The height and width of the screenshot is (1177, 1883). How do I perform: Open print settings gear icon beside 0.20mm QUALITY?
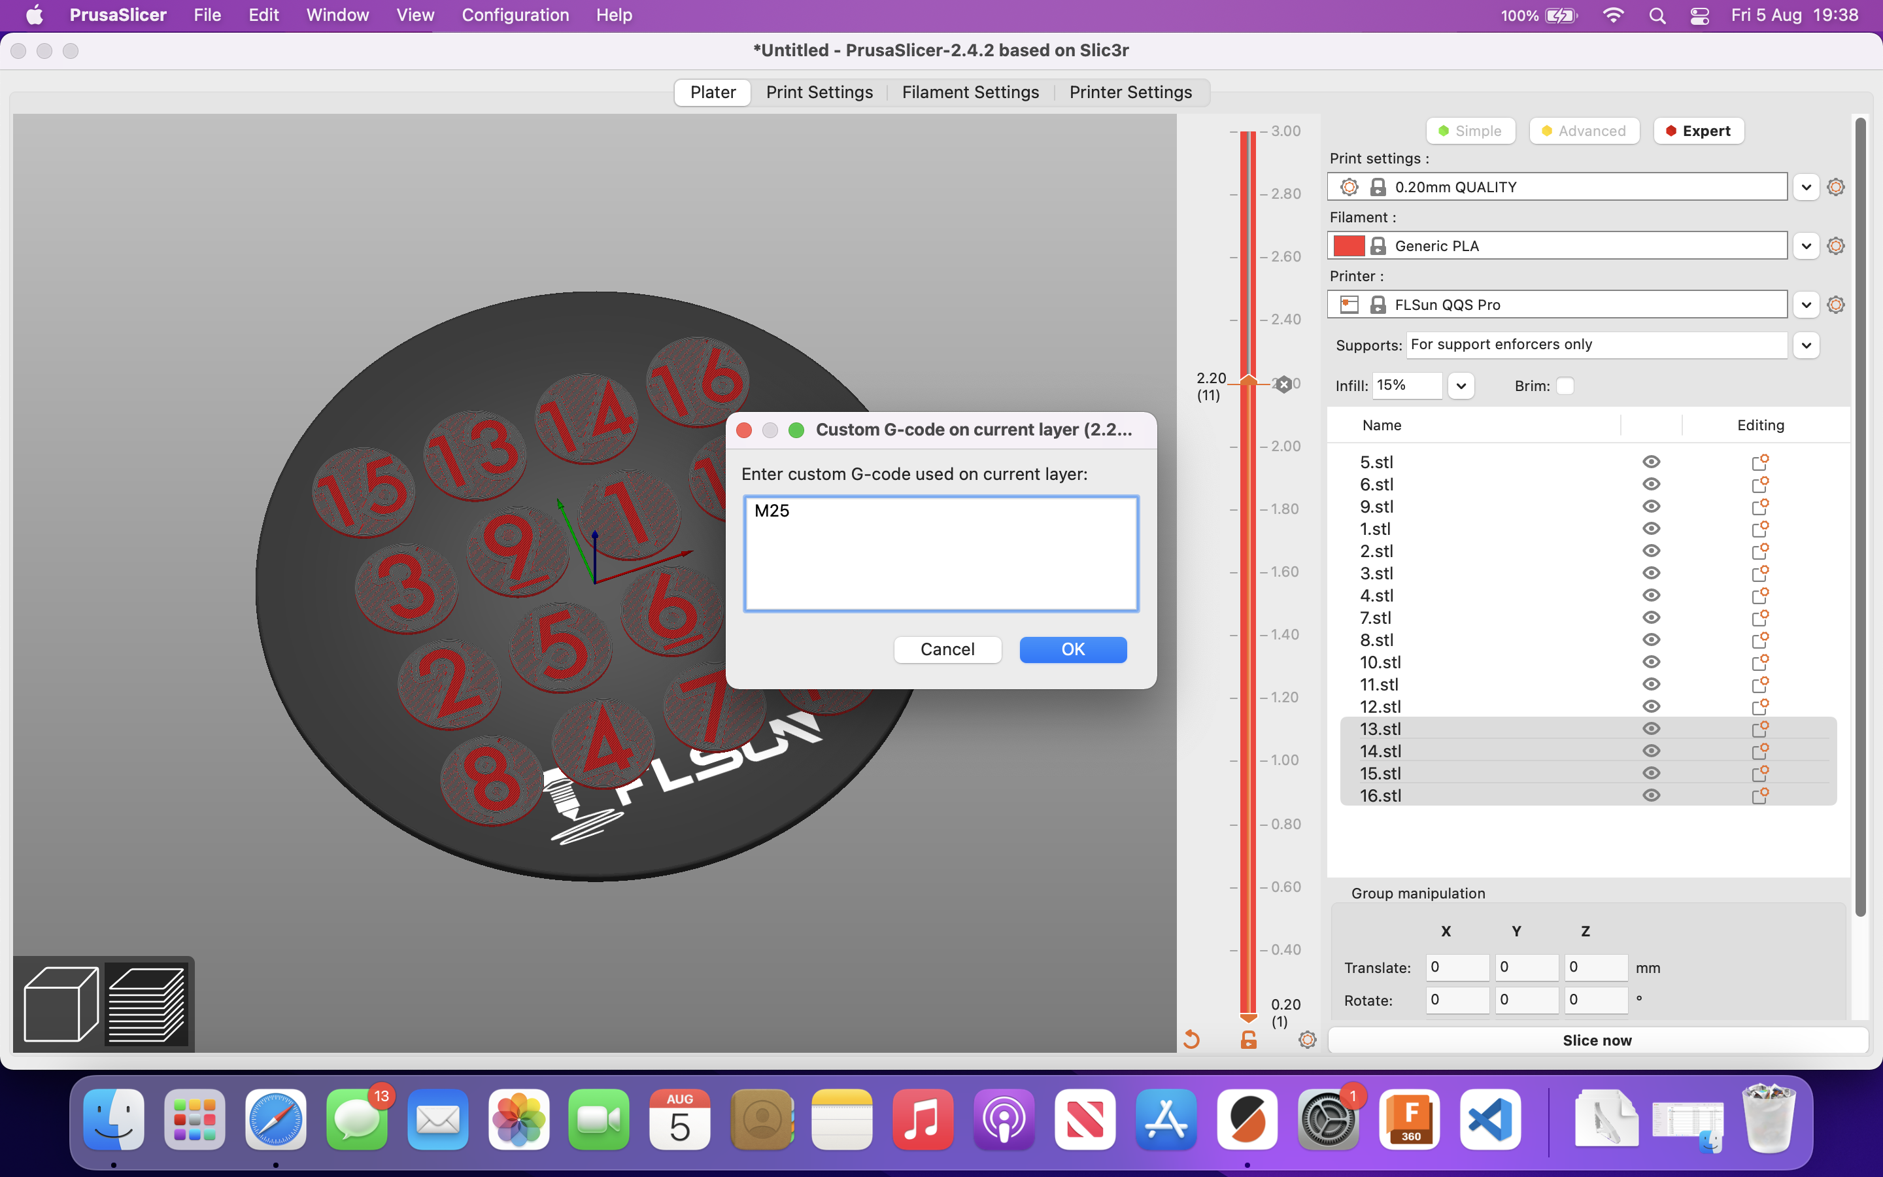click(x=1835, y=187)
